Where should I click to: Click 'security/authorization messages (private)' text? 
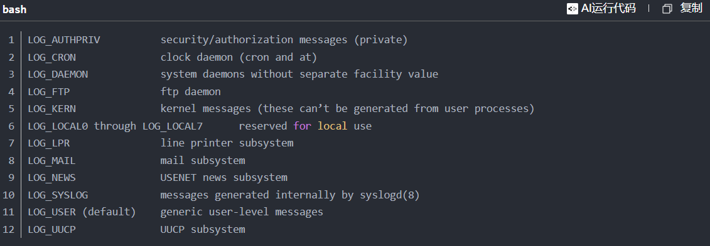coord(284,39)
